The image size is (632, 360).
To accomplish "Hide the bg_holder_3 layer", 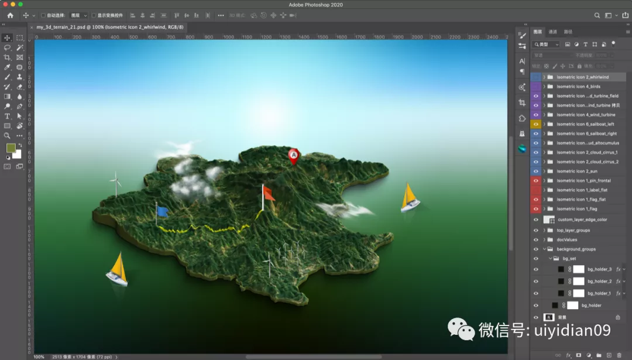I will coord(535,269).
